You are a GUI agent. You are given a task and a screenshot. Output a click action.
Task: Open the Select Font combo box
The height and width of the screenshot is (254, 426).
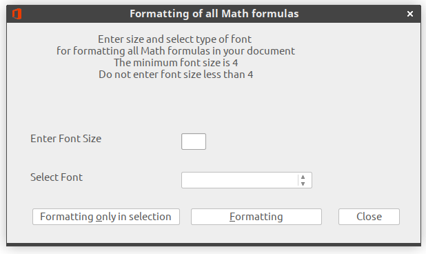pyautogui.click(x=246, y=180)
